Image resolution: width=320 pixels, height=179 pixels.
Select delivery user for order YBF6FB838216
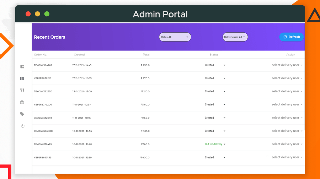pyautogui.click(x=287, y=78)
